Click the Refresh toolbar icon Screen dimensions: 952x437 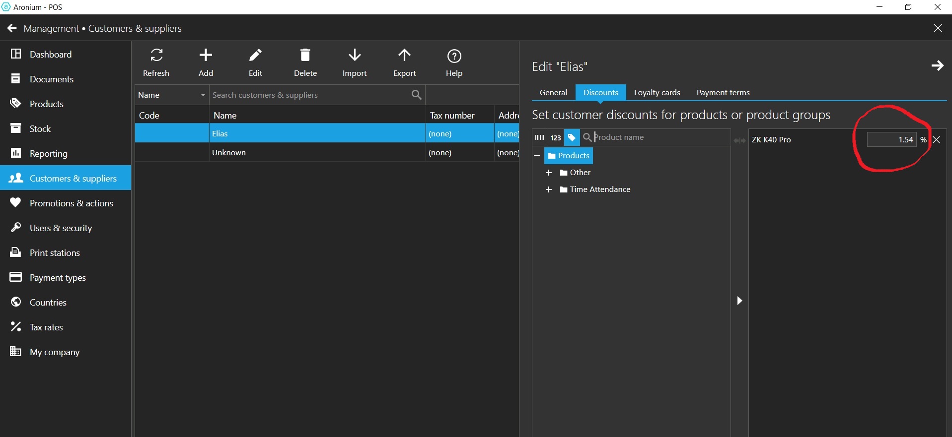point(156,56)
